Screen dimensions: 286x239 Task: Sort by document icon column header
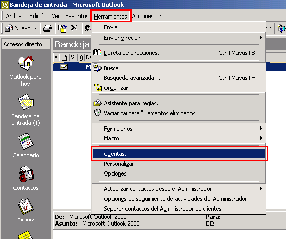[64, 58]
